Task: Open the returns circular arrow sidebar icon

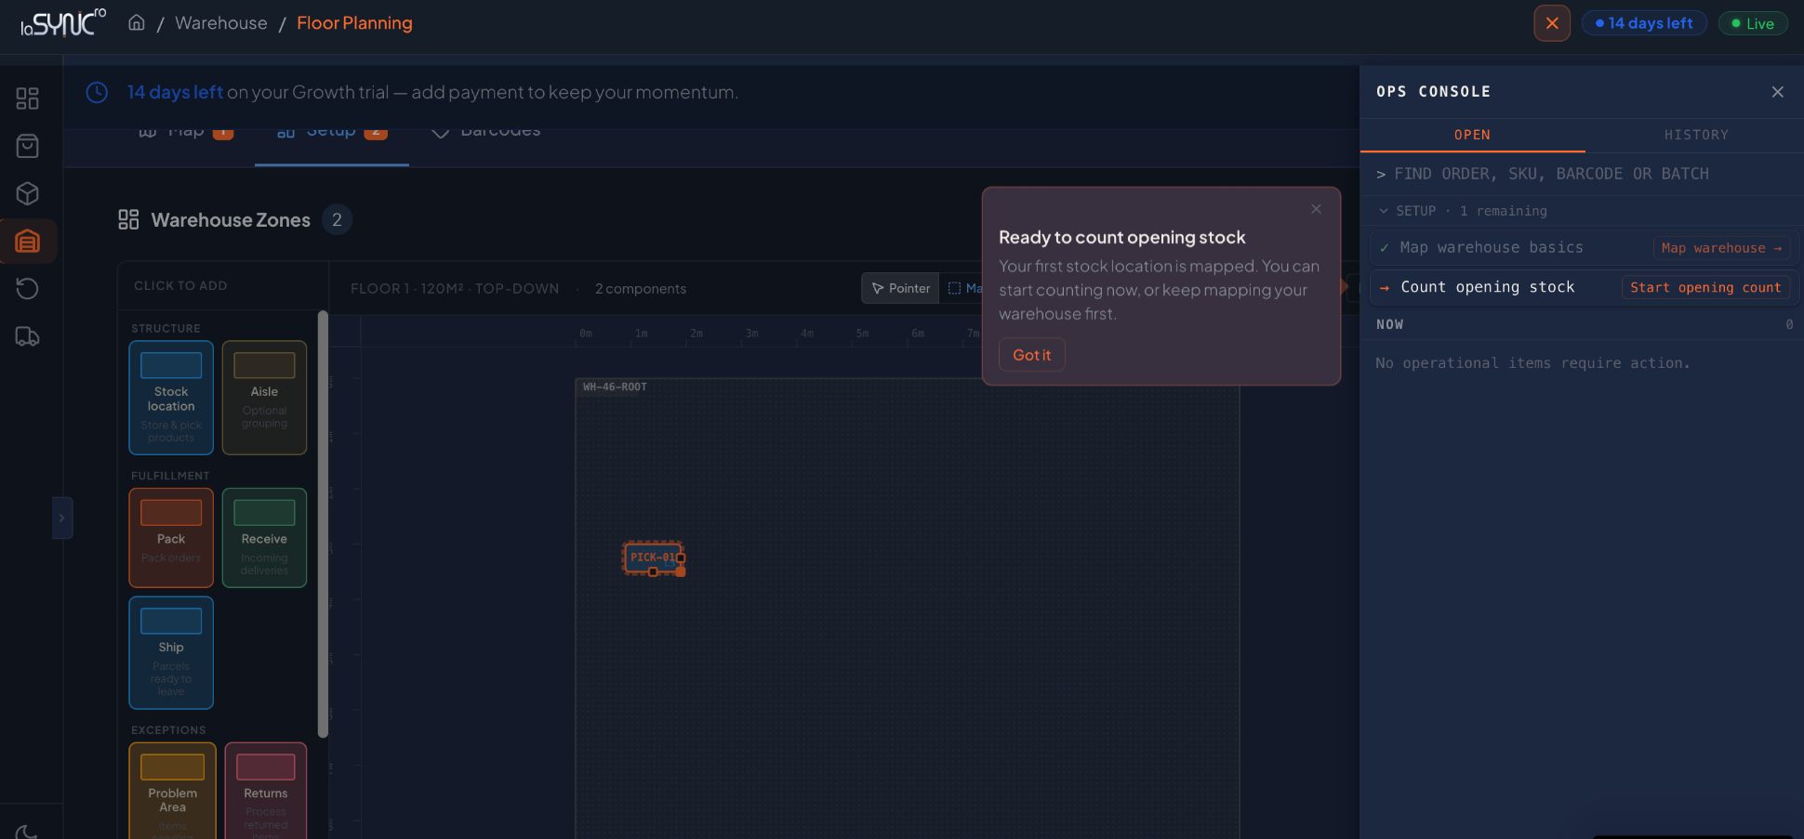Action: pyautogui.click(x=28, y=289)
